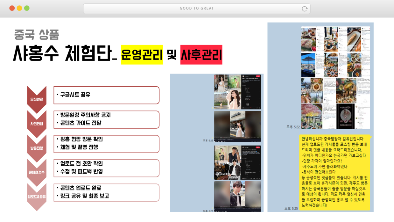Click the yellow minimize window button
The image size is (394, 222).
[19, 8]
